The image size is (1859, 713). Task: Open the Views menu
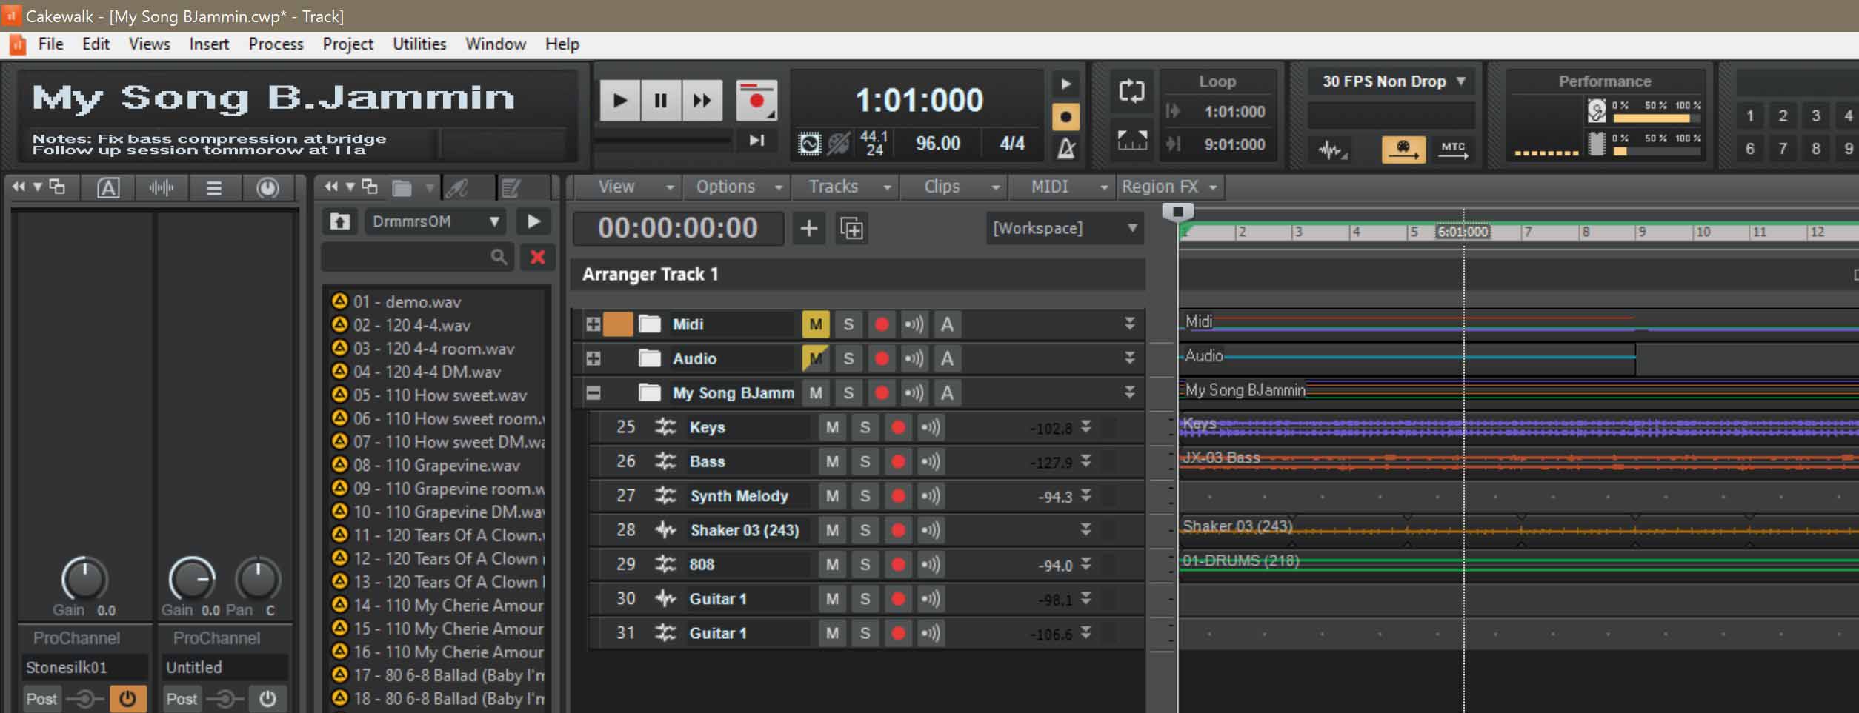click(x=149, y=44)
